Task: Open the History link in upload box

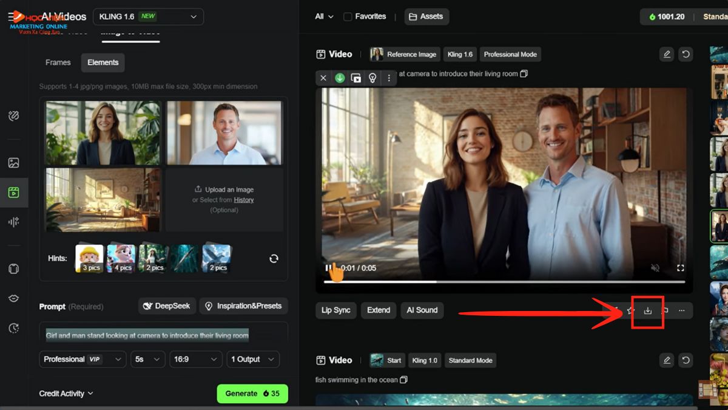Action: point(244,200)
